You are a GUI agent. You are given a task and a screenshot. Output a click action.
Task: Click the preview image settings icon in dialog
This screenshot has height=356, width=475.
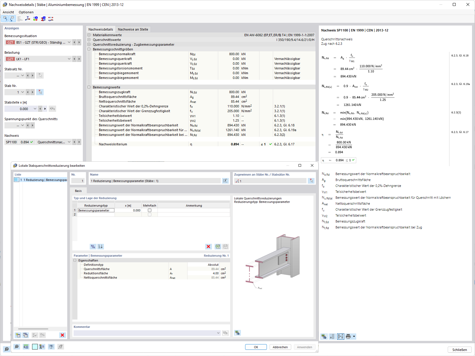pyautogui.click(x=237, y=333)
